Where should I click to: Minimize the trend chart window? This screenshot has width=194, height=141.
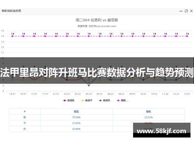(181, 11)
